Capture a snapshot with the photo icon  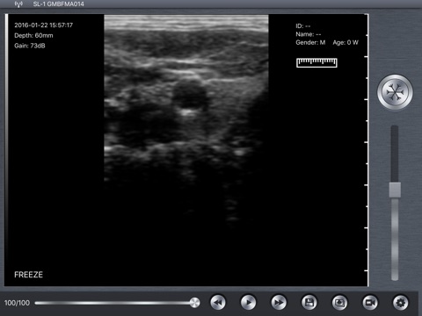point(339,302)
